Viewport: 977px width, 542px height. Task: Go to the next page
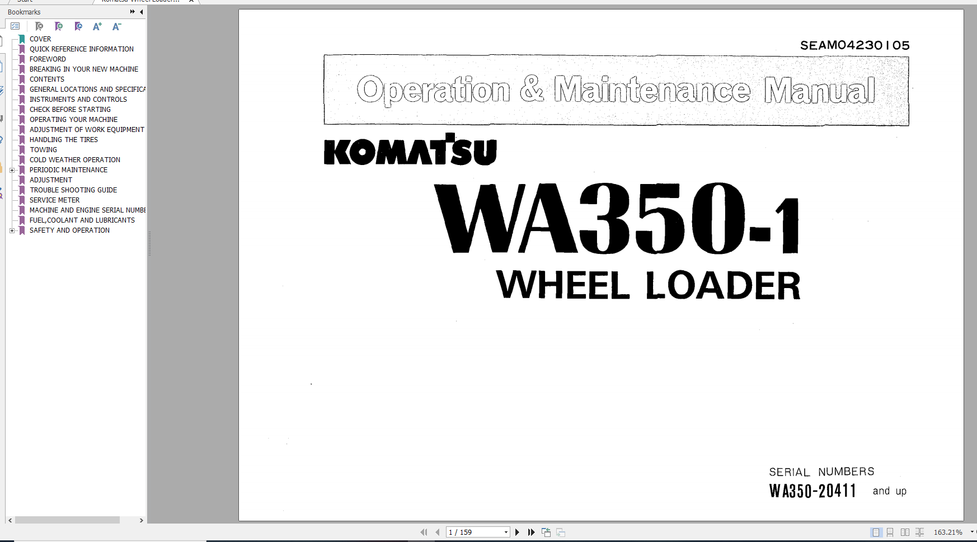pyautogui.click(x=517, y=532)
